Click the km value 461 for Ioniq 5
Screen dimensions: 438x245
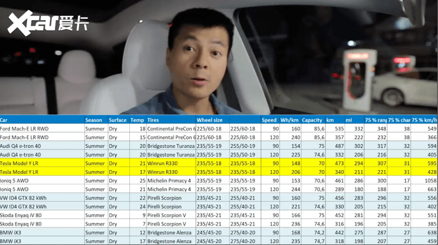(340, 180)
